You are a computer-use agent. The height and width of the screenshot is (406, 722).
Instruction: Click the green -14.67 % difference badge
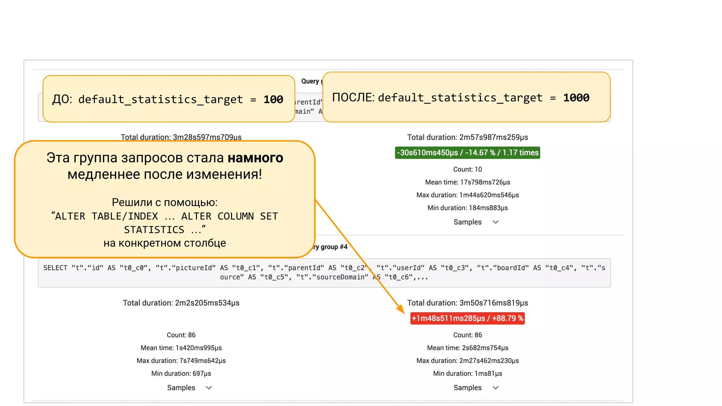[467, 153]
